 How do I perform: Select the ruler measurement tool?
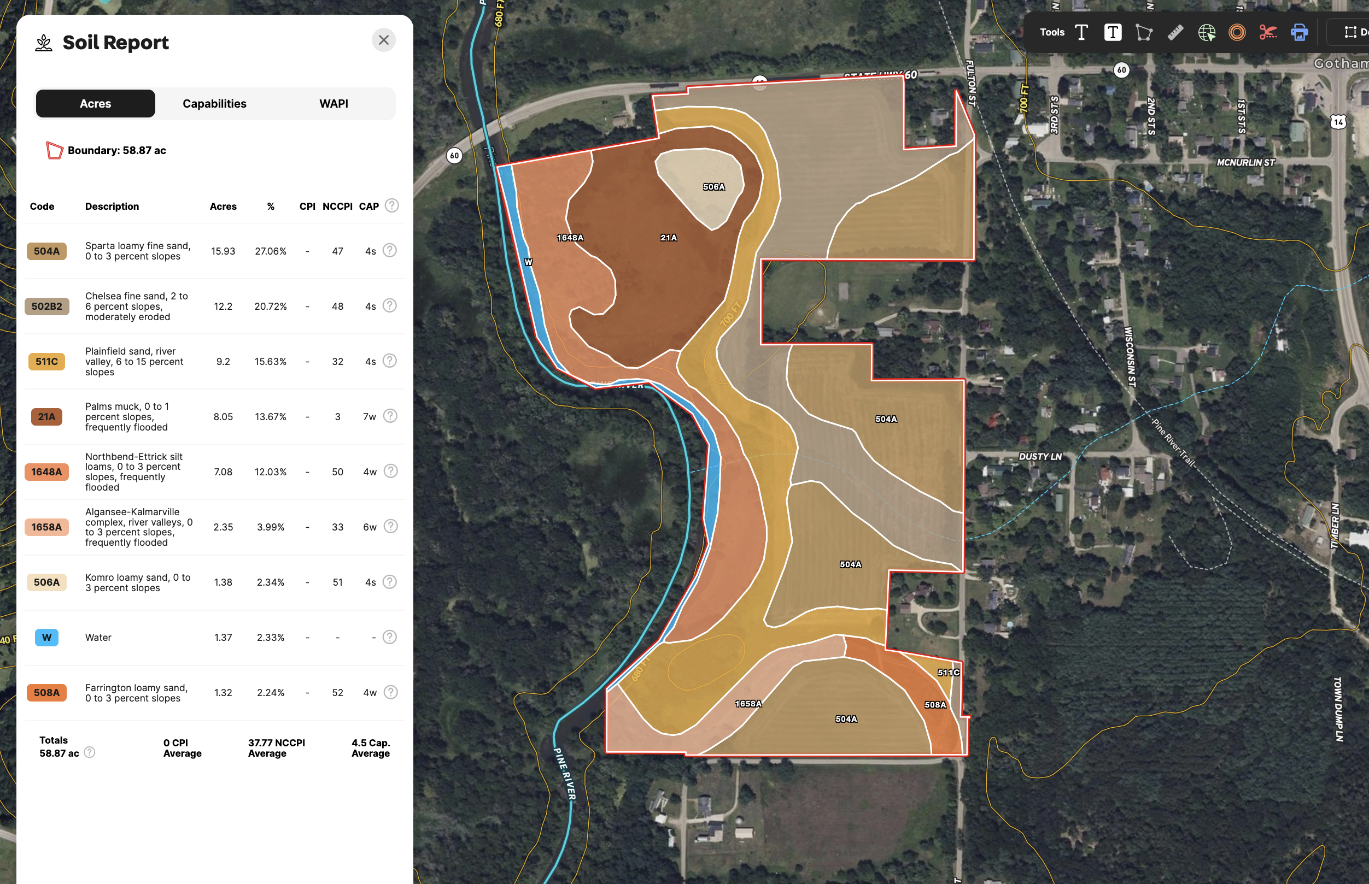pyautogui.click(x=1175, y=32)
